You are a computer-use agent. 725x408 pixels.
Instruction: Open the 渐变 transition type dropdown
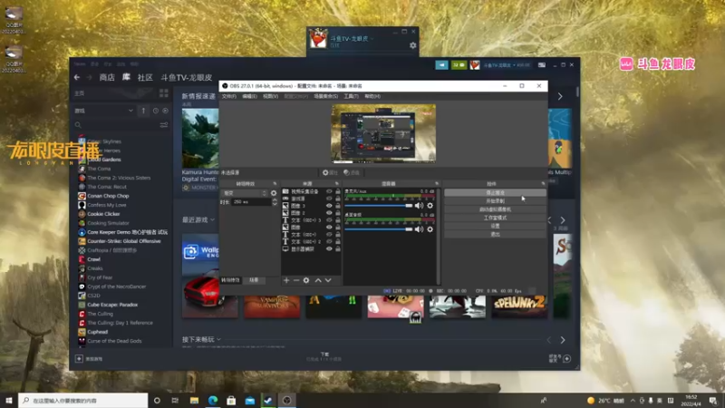click(x=245, y=193)
